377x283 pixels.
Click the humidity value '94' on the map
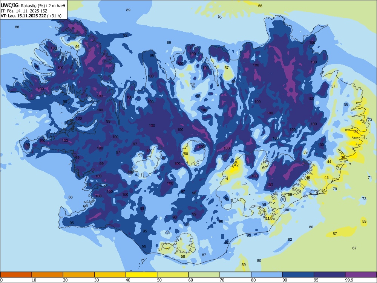pyautogui.click(x=227, y=198)
